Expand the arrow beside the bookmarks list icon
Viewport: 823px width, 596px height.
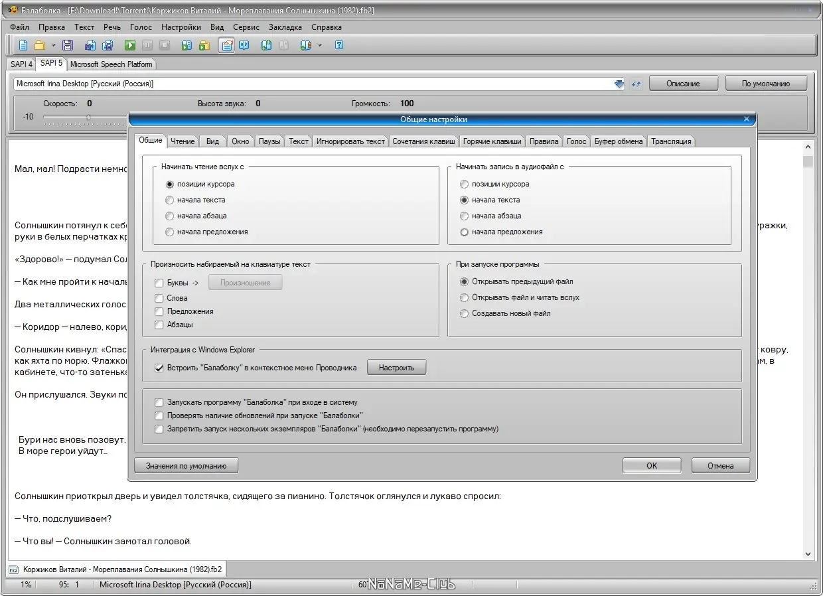(319, 45)
